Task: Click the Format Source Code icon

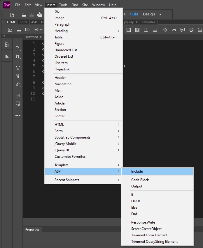Action: click(18, 84)
